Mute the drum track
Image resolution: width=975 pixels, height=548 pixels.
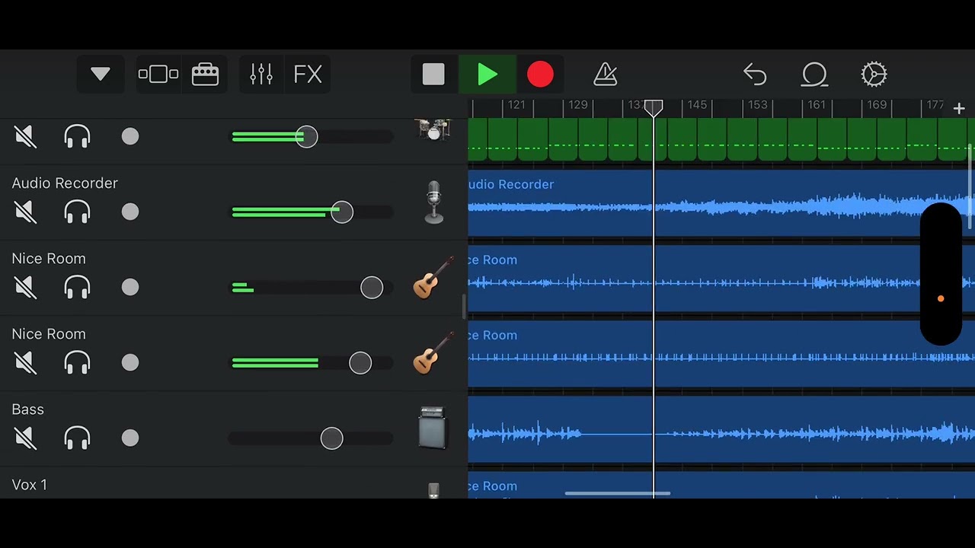tap(25, 137)
